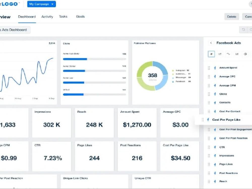The height and width of the screenshot is (189, 252).
Task: Click the Amount Spent $1,270.00 widget
Action: (x=137, y=123)
